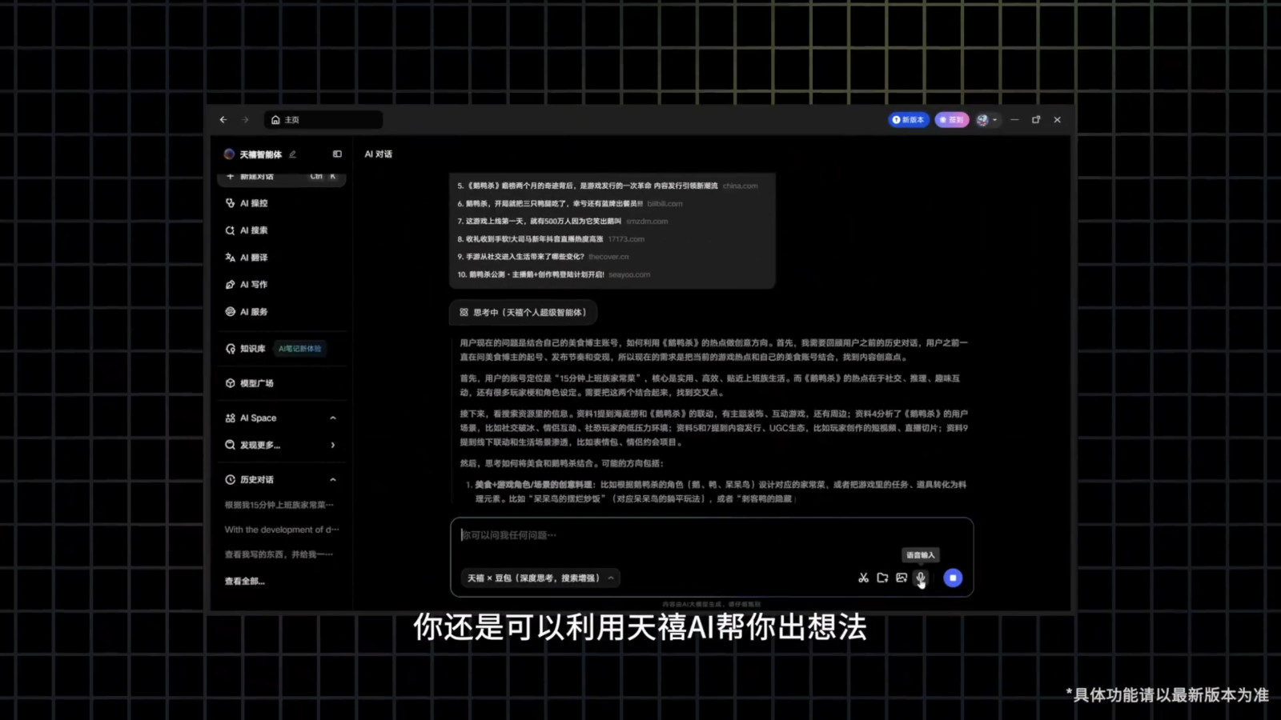
Task: Expand the 发现更多 submenu arrow
Action: 333,445
